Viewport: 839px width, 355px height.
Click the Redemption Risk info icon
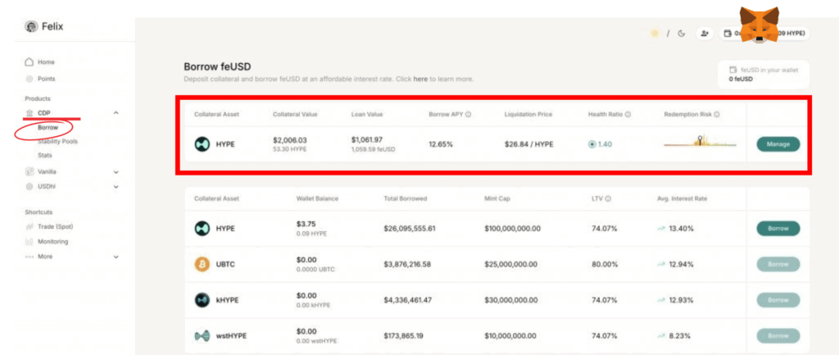pos(716,115)
